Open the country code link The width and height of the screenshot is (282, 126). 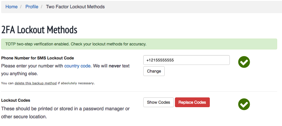pos(77,66)
